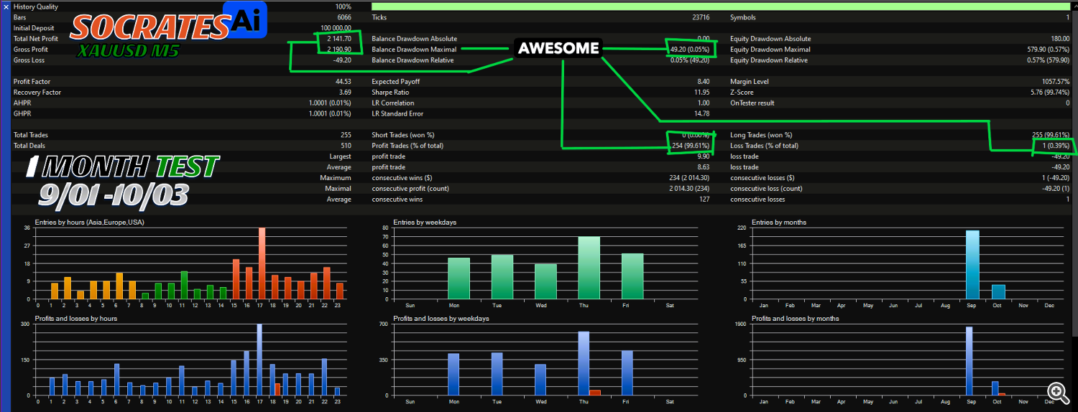Click the Profit Factor value 44.53
Viewport: 1078px width, 412px height.
343,82
